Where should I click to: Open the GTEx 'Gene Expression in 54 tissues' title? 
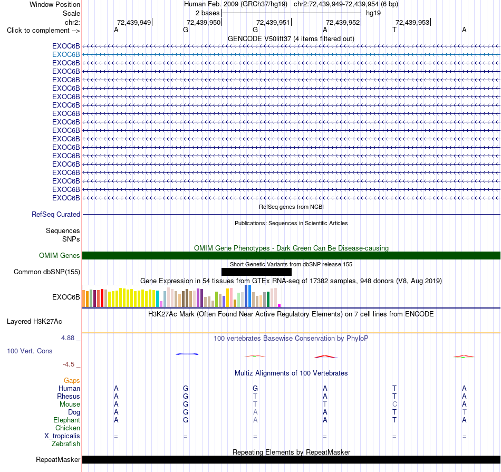[291, 281]
